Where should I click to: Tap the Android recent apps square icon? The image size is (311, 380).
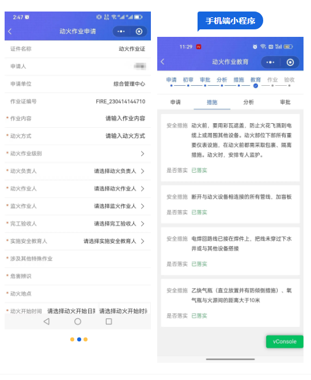(109, 322)
